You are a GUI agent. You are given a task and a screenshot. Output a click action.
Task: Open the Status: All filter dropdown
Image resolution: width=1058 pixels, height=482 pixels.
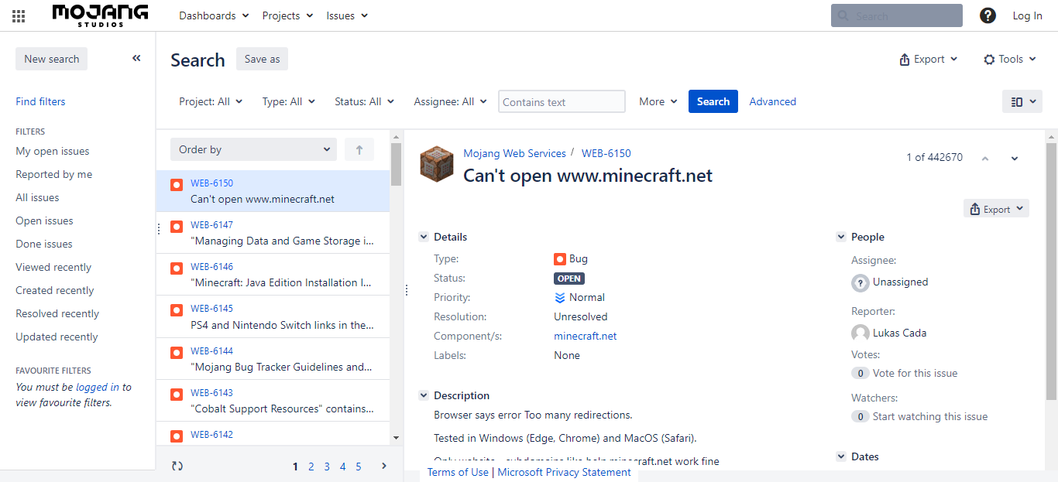pyautogui.click(x=364, y=101)
